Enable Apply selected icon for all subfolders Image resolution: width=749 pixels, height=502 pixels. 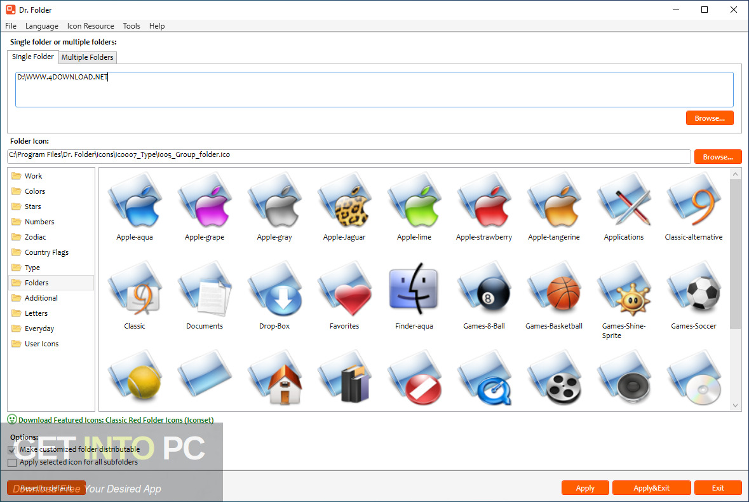(12, 463)
